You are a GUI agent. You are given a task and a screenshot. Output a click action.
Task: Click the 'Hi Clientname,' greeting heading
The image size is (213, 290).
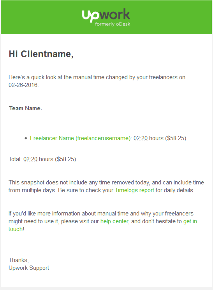pyautogui.click(x=41, y=54)
